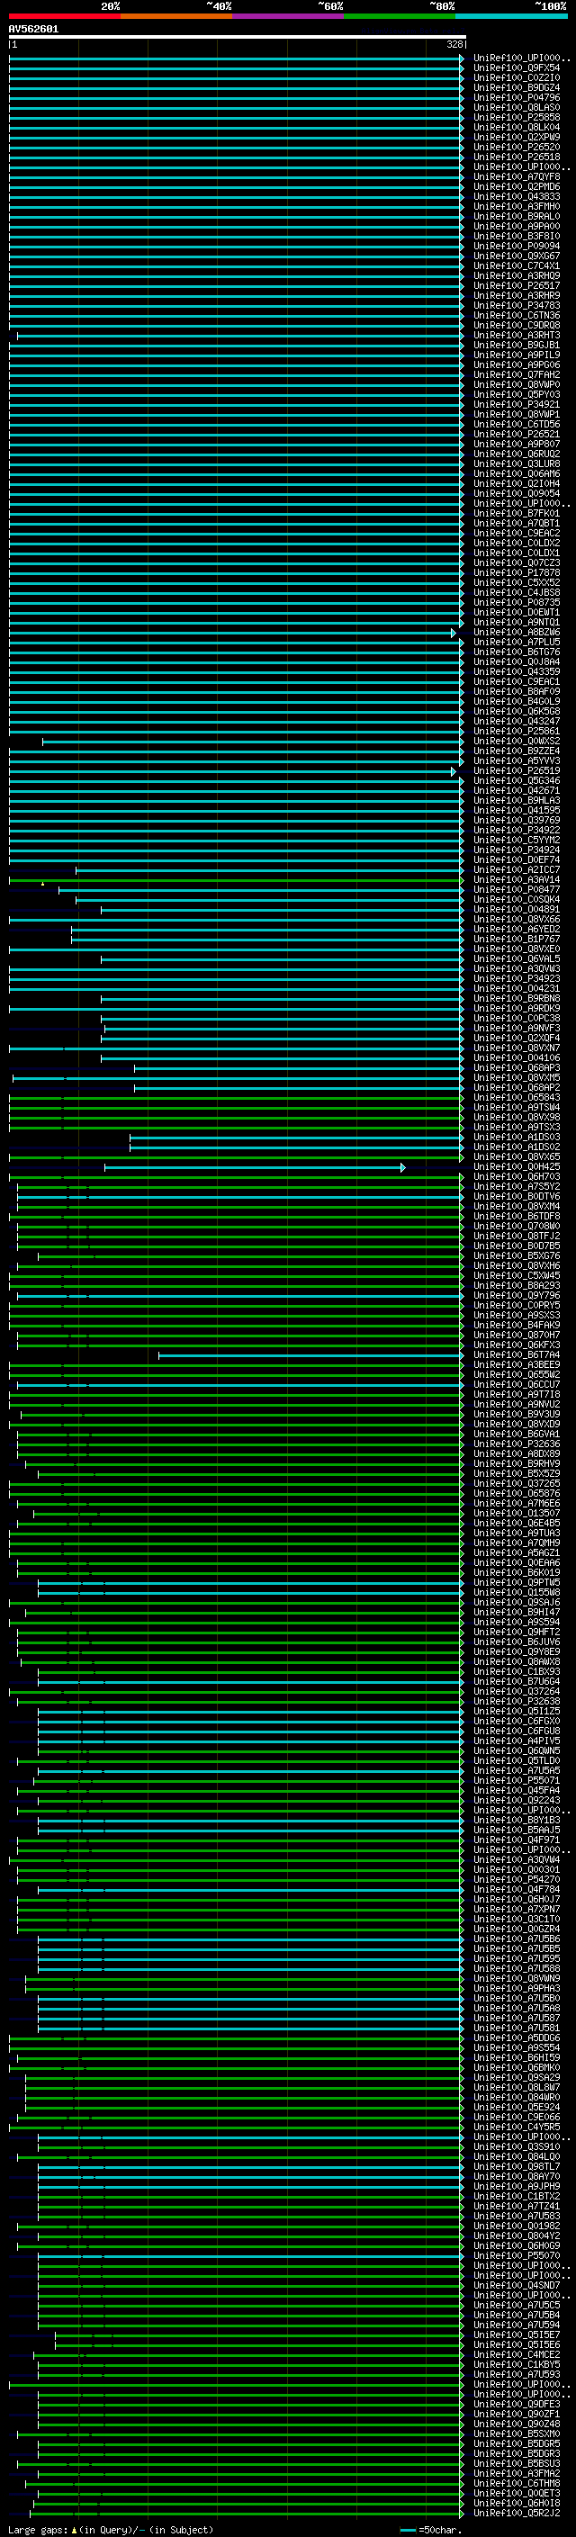Choose the UniRef100_P55071 label
The height and width of the screenshot is (2537, 576).
tap(517, 1781)
